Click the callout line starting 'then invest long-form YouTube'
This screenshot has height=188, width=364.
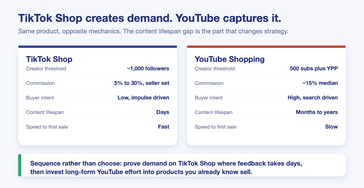pos(141,172)
